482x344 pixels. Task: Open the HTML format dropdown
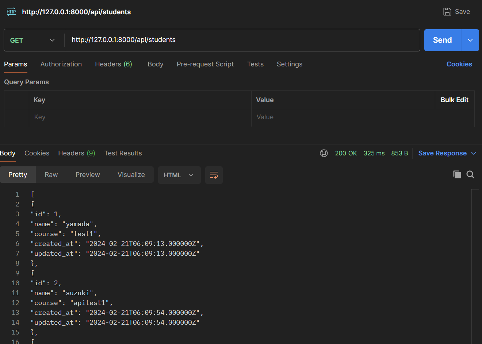(x=179, y=175)
